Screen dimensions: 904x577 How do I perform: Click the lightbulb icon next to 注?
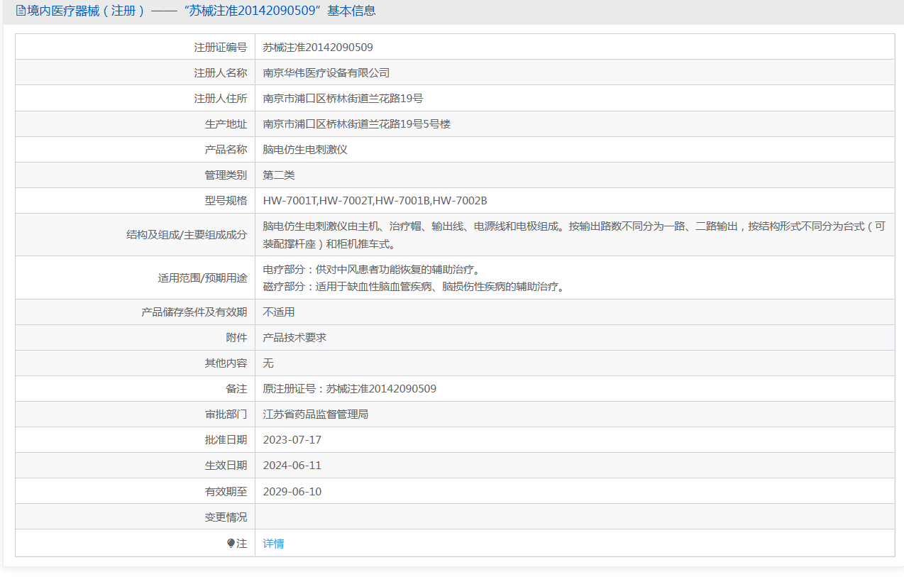(231, 544)
